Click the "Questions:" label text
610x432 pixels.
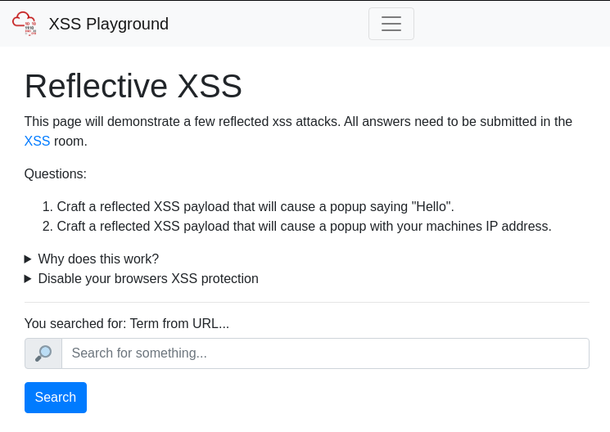(x=55, y=174)
